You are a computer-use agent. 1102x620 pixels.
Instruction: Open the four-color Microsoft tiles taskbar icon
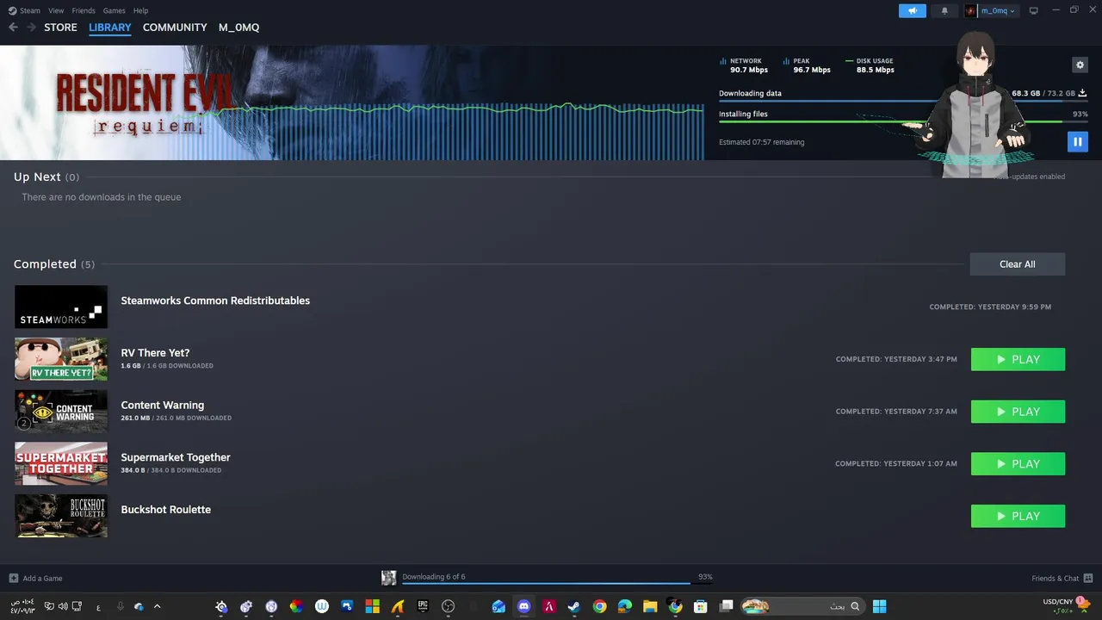372,606
